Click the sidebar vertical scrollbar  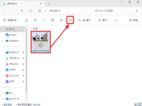(26, 61)
